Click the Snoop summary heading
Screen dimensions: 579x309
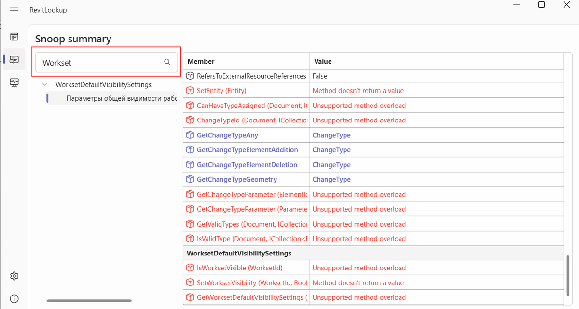[73, 39]
